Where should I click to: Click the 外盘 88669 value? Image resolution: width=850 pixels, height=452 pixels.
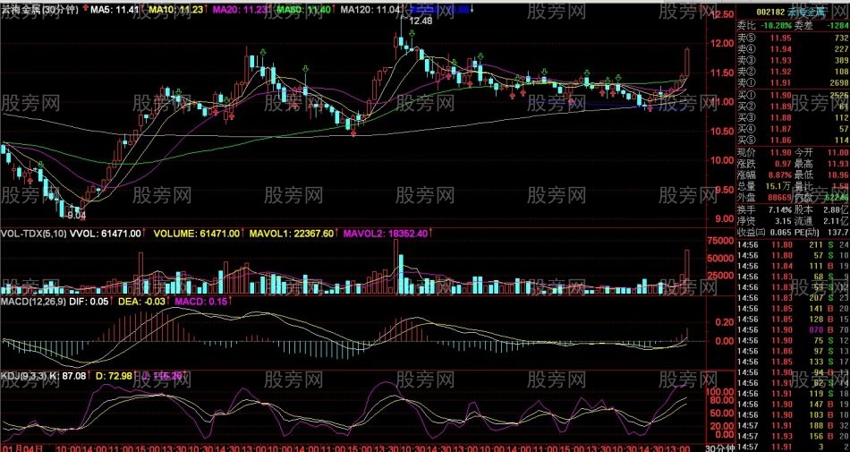tap(778, 198)
